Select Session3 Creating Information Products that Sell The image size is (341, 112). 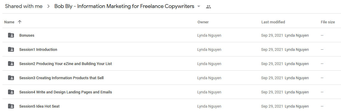click(61, 78)
